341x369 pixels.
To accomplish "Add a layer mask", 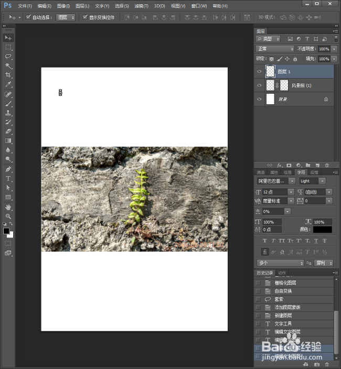I will point(289,165).
